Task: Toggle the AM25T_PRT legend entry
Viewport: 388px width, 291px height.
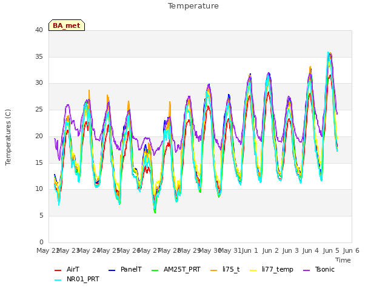Action: click(x=176, y=269)
